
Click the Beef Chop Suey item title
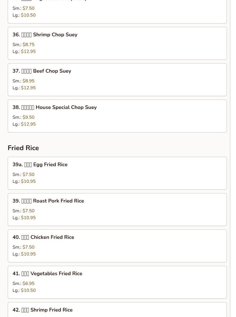pos(42,71)
